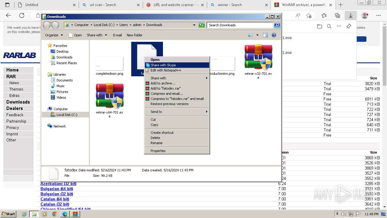Click Forward button in Explorer window
The image size is (387, 218).
pyautogui.click(x=55, y=25)
